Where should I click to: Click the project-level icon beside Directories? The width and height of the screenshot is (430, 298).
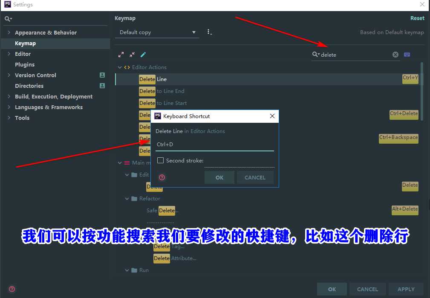(x=102, y=86)
